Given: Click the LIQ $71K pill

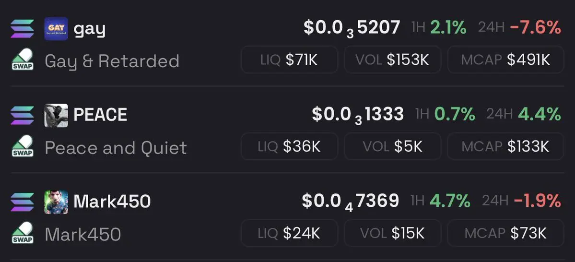Looking at the screenshot, I should (x=289, y=60).
